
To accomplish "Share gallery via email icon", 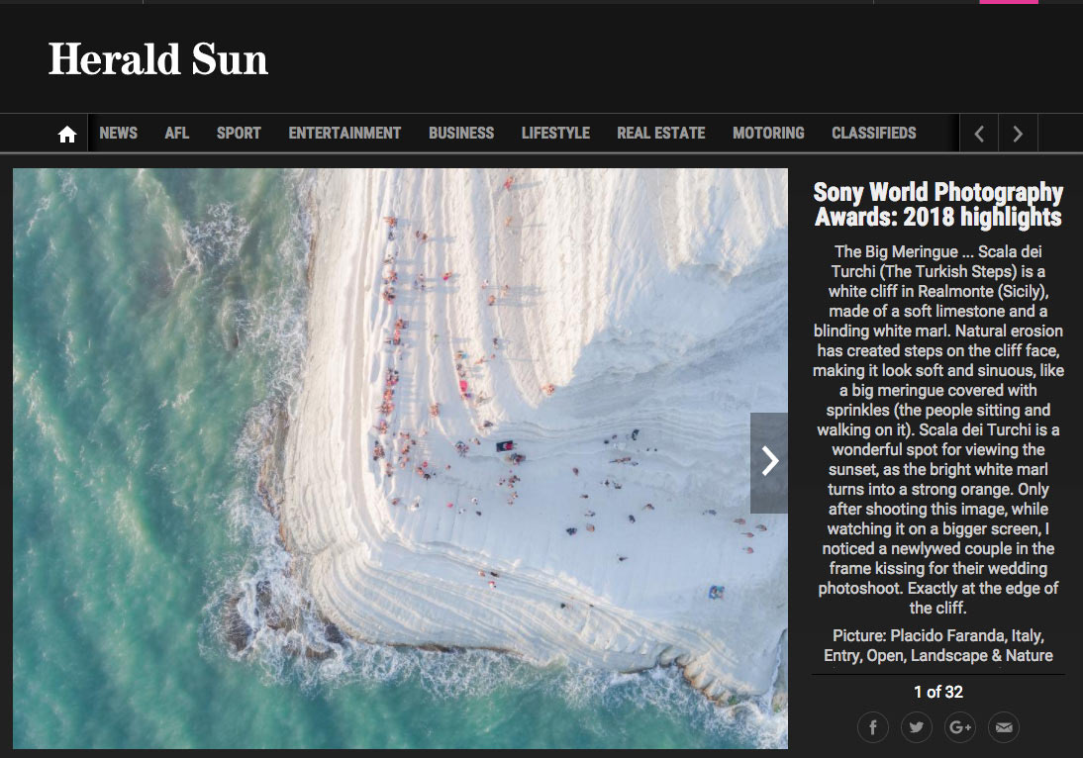I will click(x=1004, y=727).
